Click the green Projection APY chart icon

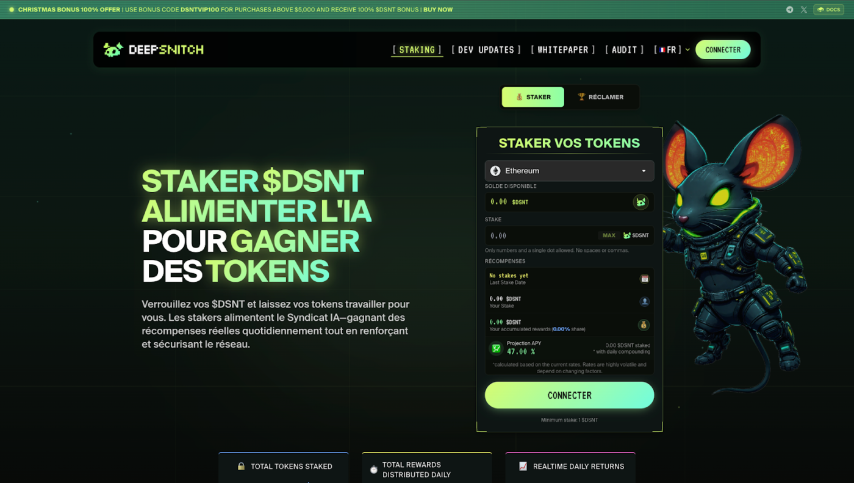coord(497,348)
